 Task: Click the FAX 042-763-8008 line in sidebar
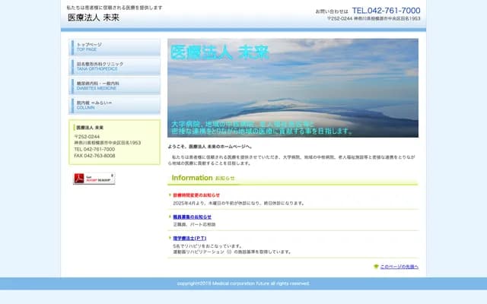[95, 156]
